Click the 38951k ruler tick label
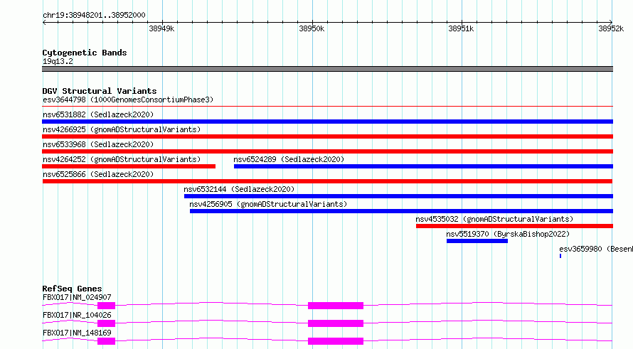633x349 pixels. pos(461,28)
